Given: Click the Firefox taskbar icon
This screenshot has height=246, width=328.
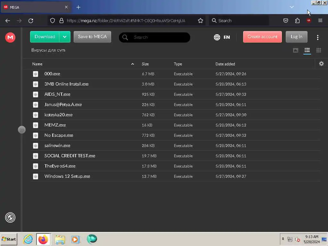Looking at the screenshot, I should pos(43,239).
